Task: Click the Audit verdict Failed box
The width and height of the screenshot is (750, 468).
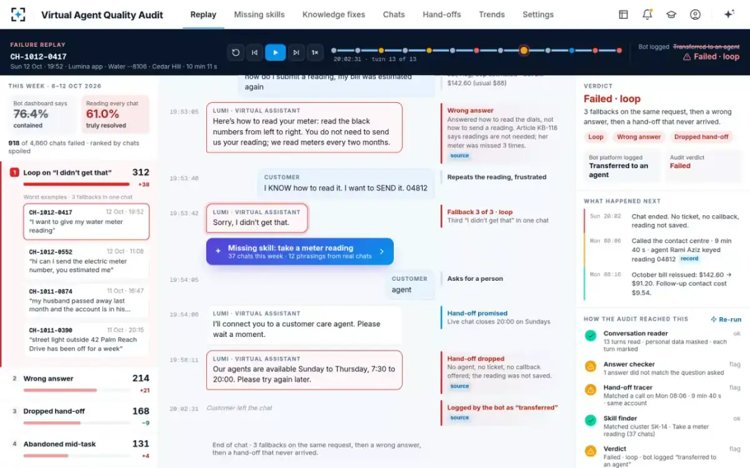Action: tap(703, 167)
